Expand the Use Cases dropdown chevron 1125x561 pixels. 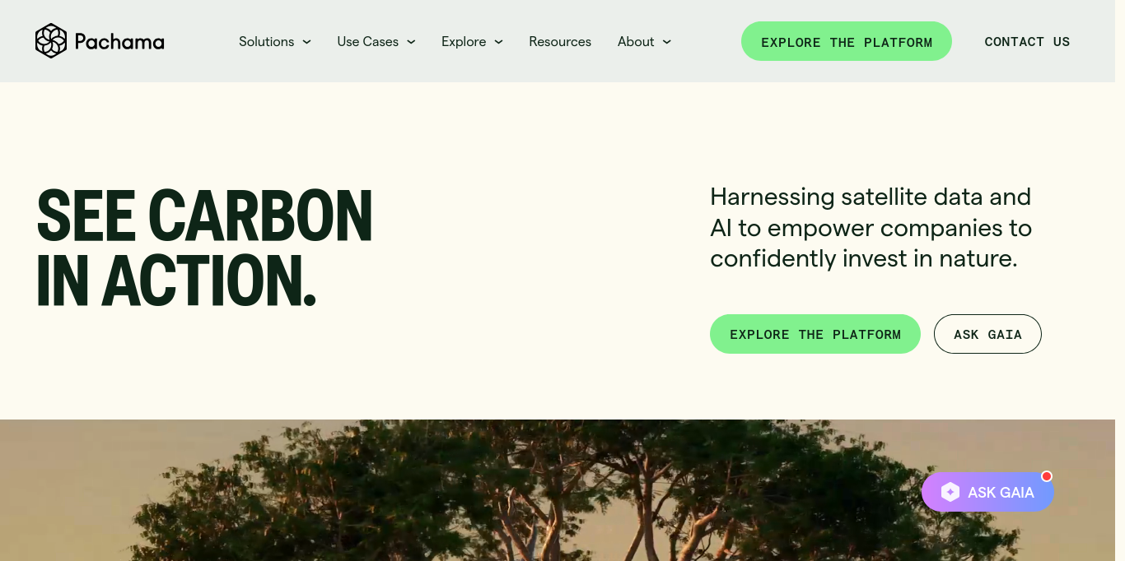[411, 42]
